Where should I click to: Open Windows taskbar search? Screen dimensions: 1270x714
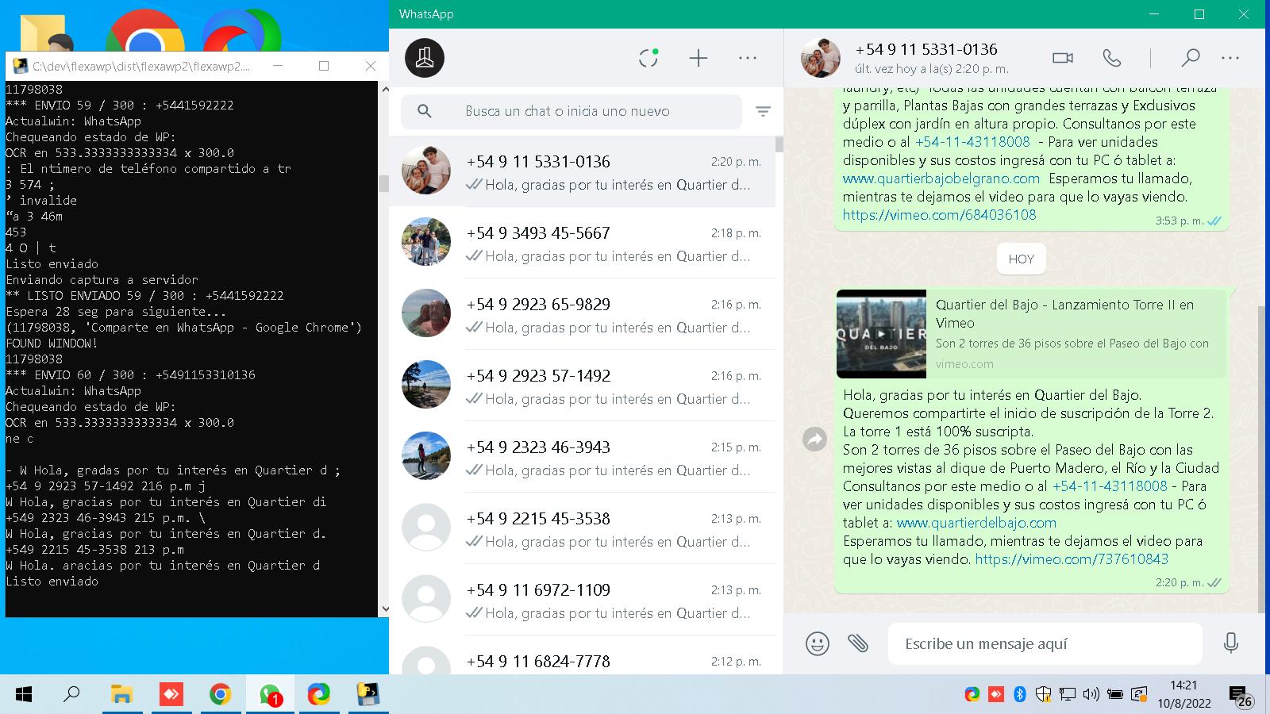71,695
